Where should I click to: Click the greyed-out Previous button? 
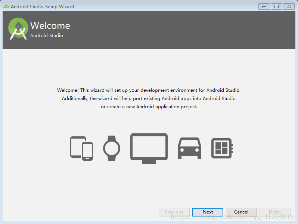click(x=174, y=212)
